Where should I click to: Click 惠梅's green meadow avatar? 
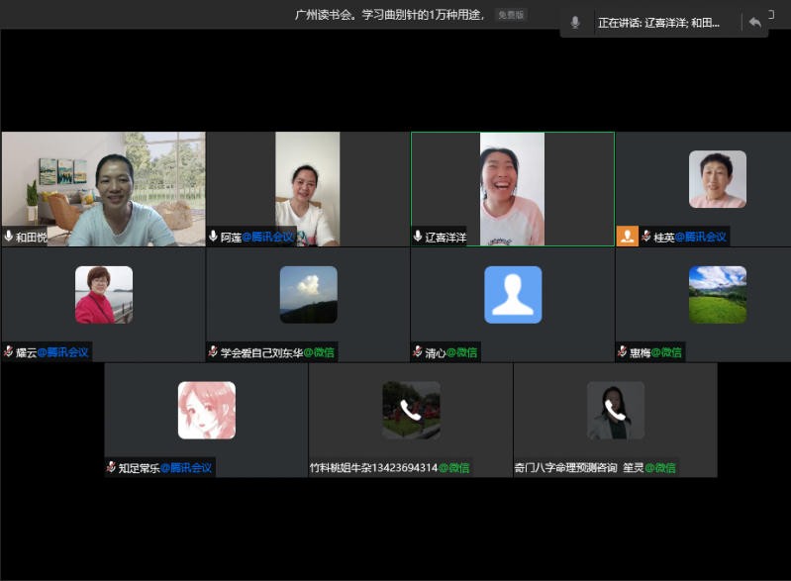pyautogui.click(x=718, y=295)
